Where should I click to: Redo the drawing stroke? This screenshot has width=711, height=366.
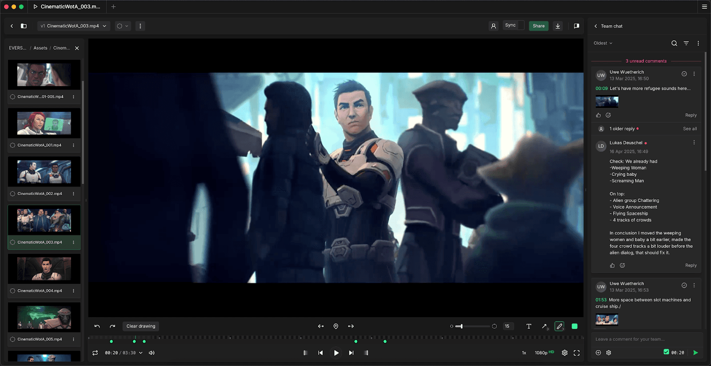112,326
